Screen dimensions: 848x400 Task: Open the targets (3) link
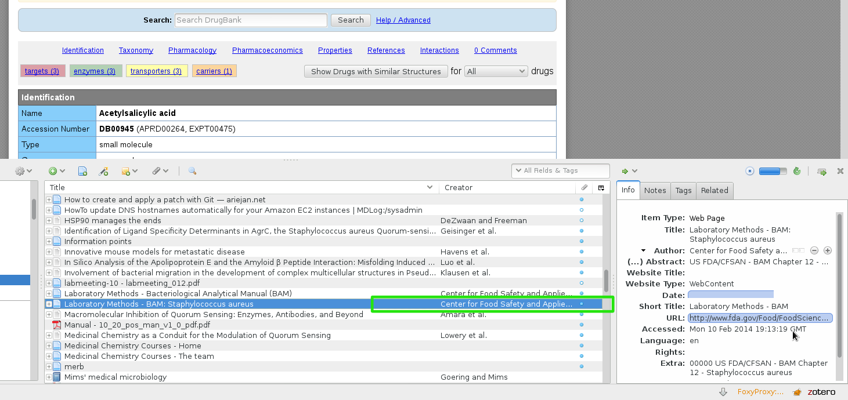pos(42,71)
